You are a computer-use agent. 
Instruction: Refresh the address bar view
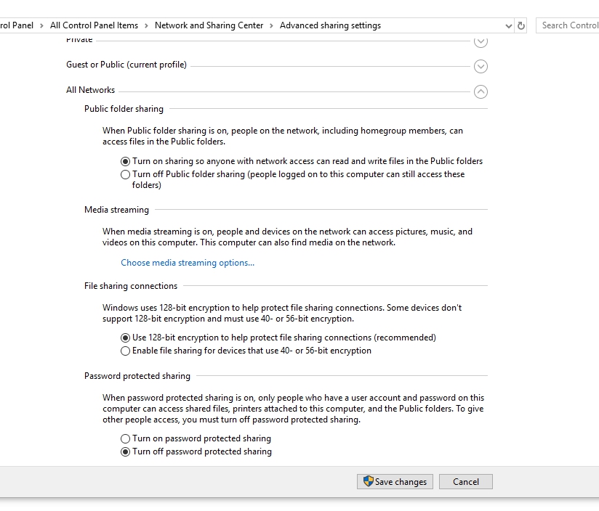521,25
